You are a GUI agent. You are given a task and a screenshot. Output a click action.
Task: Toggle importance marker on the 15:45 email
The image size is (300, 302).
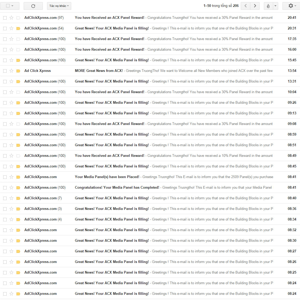(18, 60)
